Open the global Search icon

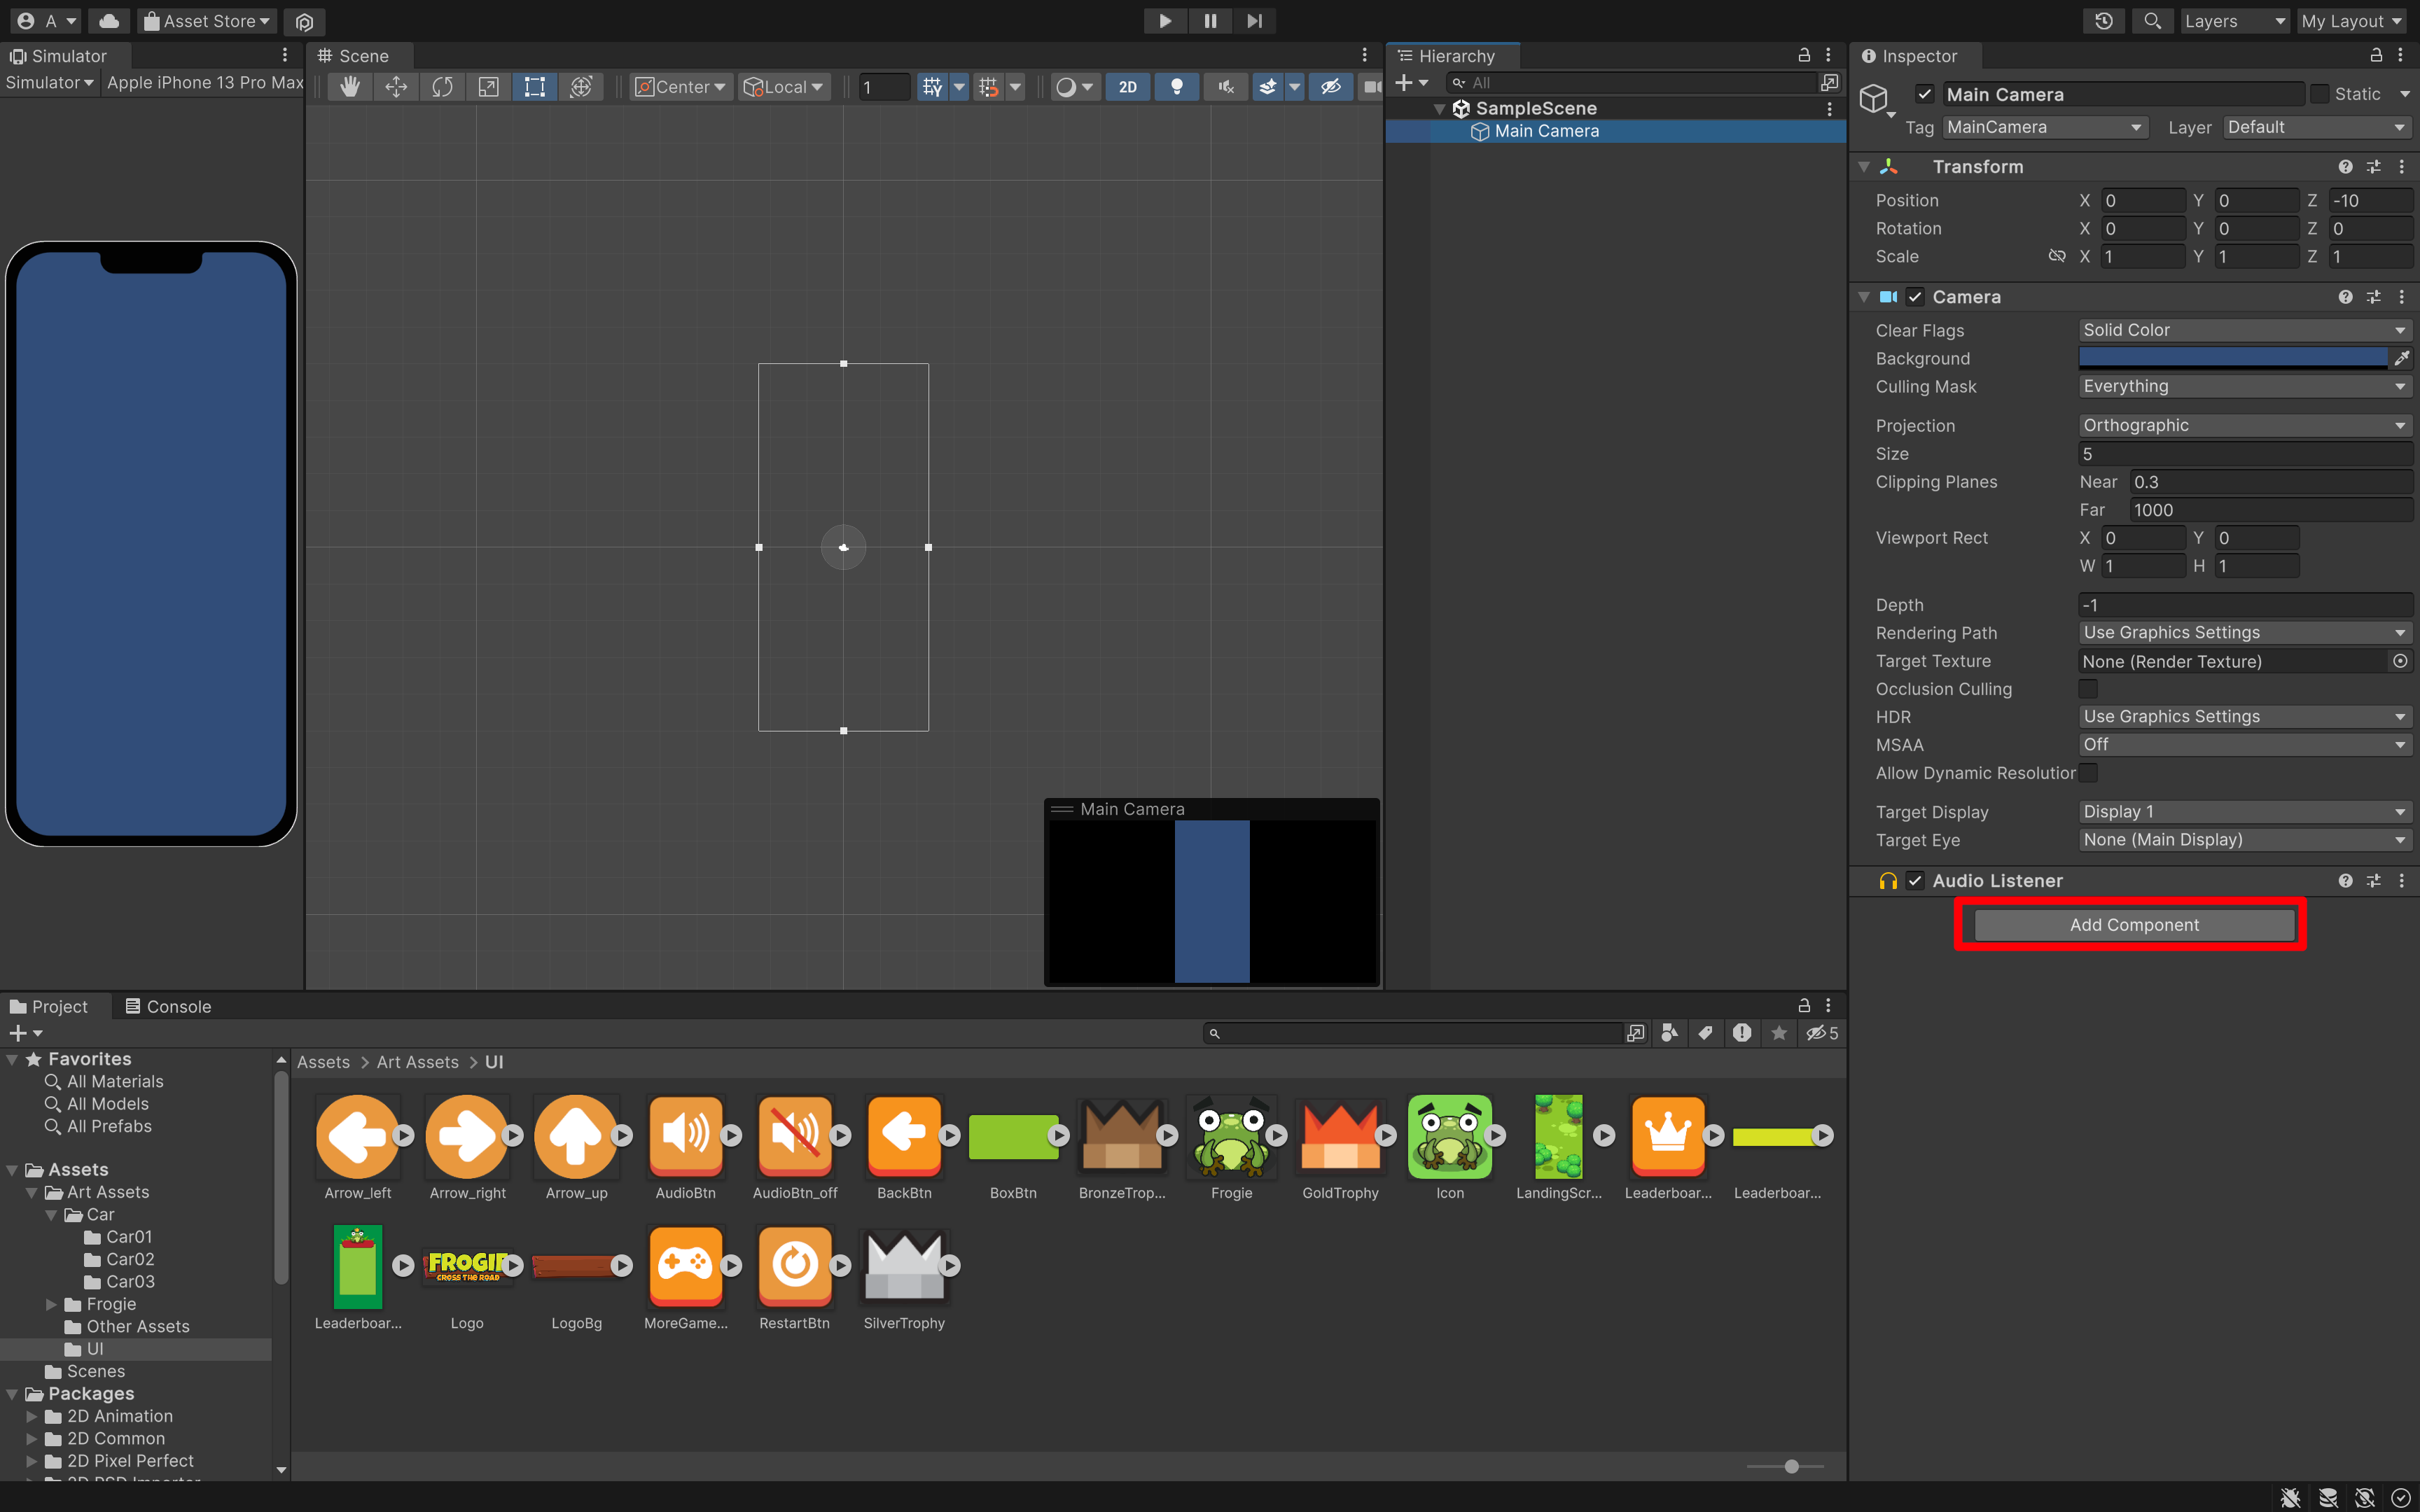click(2152, 21)
